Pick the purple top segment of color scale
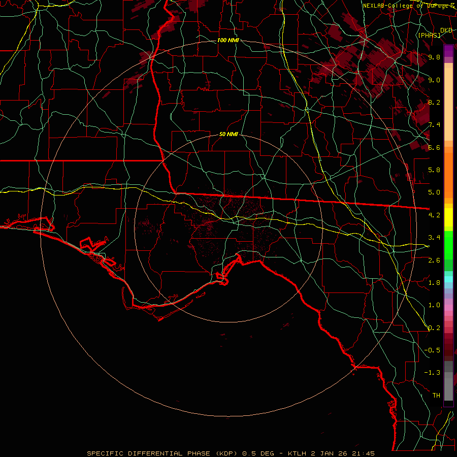 tap(448, 51)
